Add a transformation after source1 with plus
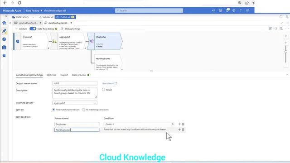The height and width of the screenshot is (163, 290). pyautogui.click(x=48, y=48)
